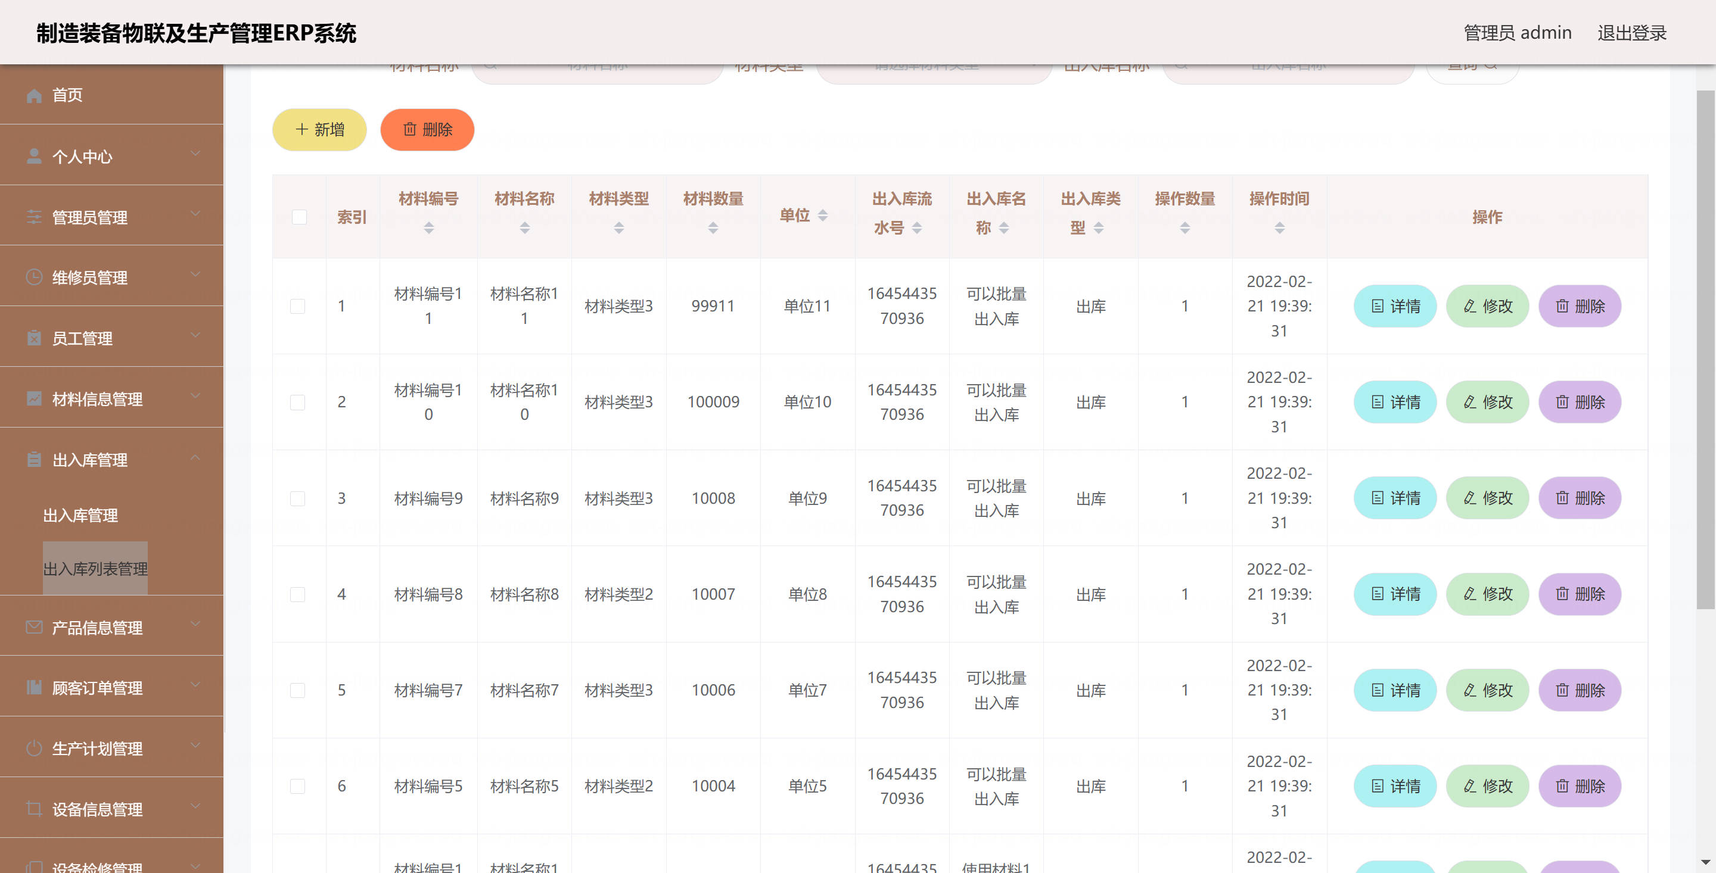1716x873 pixels.
Task: Sort by 材料名称 column arrows
Action: click(525, 227)
